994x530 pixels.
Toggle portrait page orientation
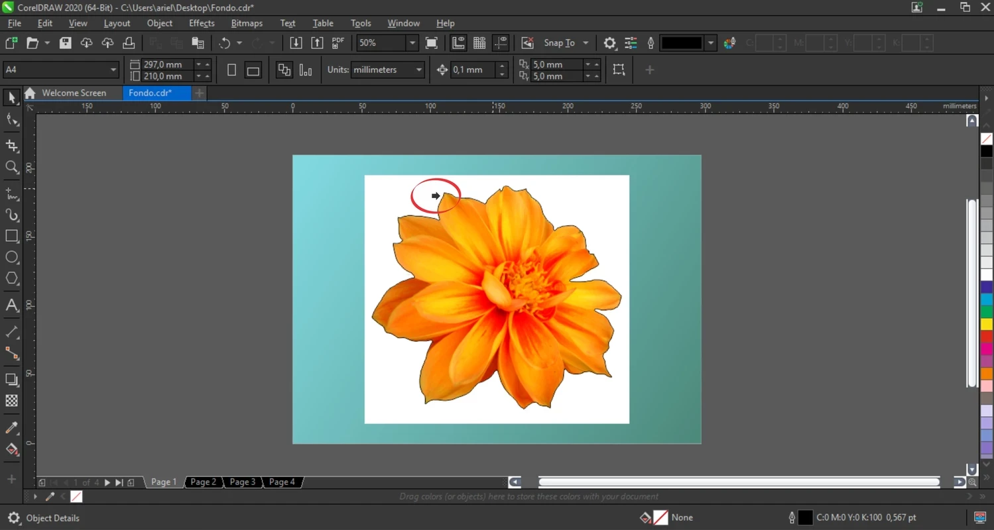tap(231, 70)
